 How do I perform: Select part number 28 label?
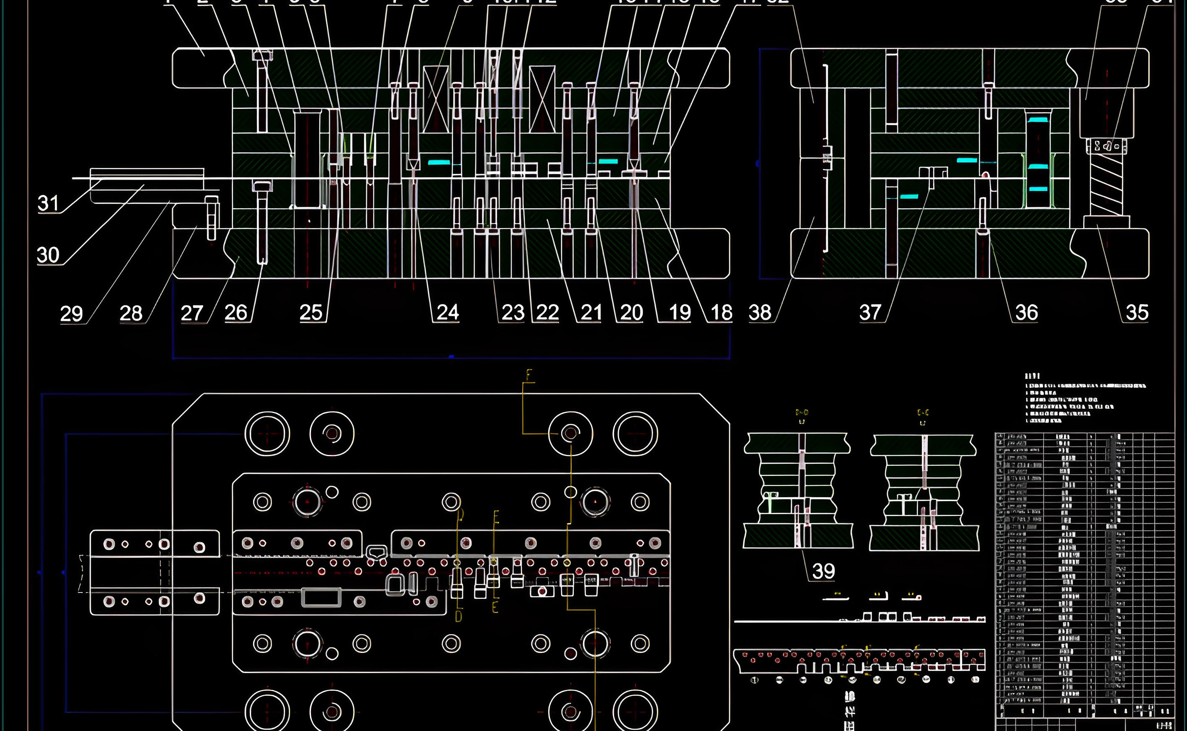pyautogui.click(x=131, y=314)
